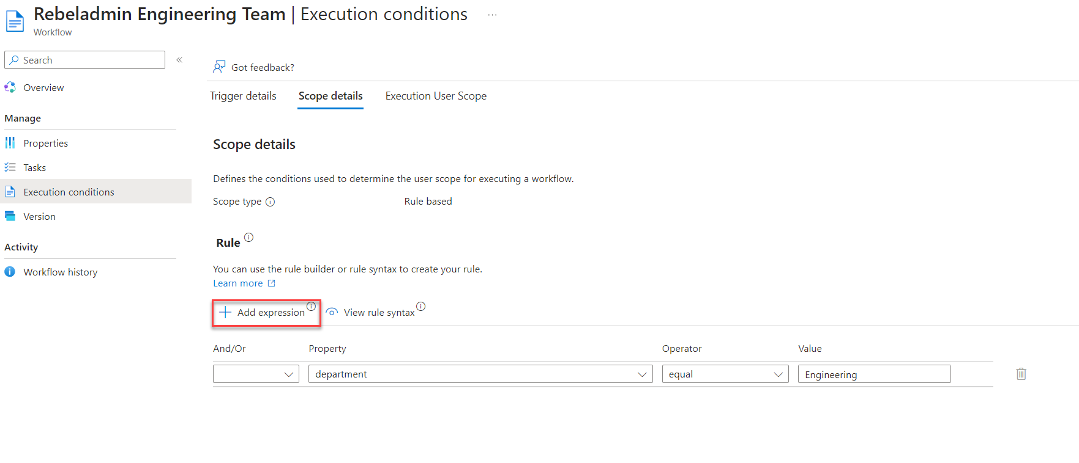Click the Got feedback person icon
The width and height of the screenshot is (1079, 463).
pyautogui.click(x=219, y=67)
